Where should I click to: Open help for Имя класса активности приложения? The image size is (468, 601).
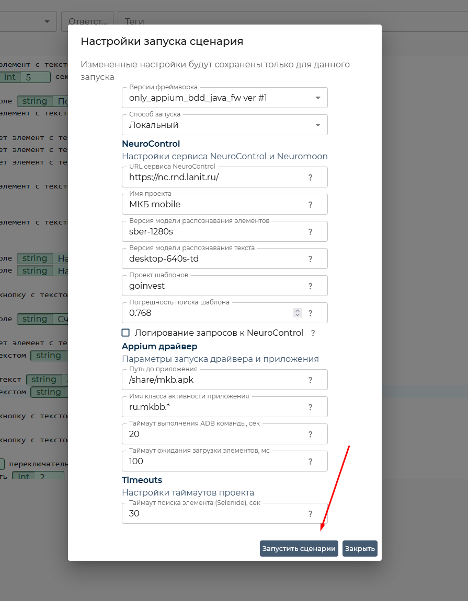310,407
